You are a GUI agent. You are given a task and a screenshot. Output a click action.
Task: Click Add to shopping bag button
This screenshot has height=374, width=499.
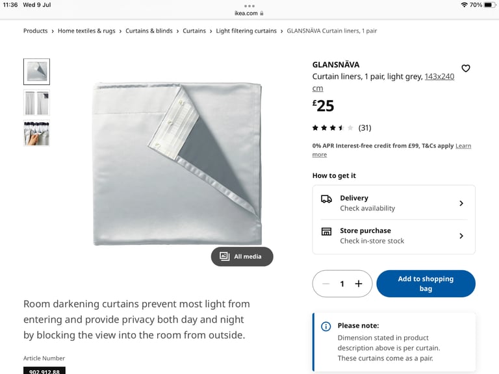click(x=426, y=284)
